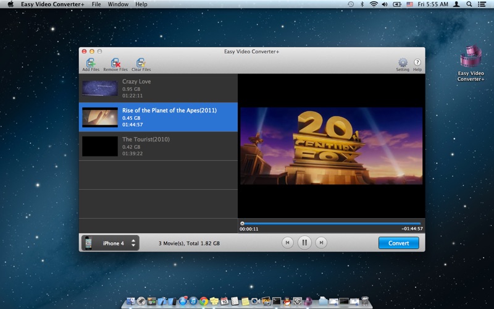The height and width of the screenshot is (309, 494).
Task: Skip to the next movie
Action: [321, 243]
